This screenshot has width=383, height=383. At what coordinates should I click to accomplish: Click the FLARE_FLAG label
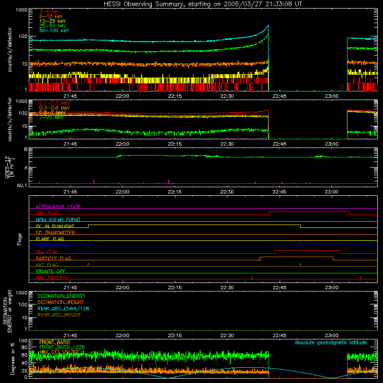coord(50,239)
